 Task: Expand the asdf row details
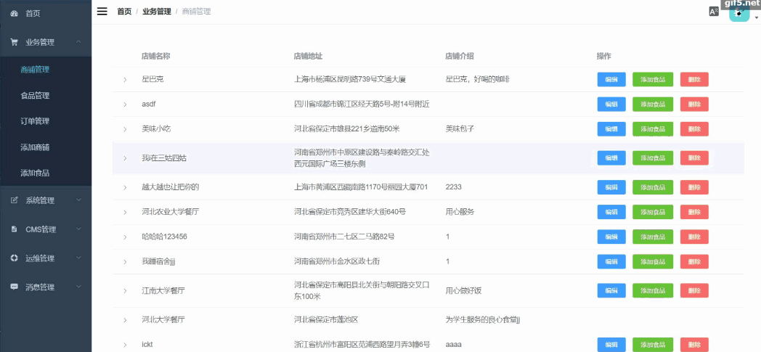pyautogui.click(x=125, y=105)
